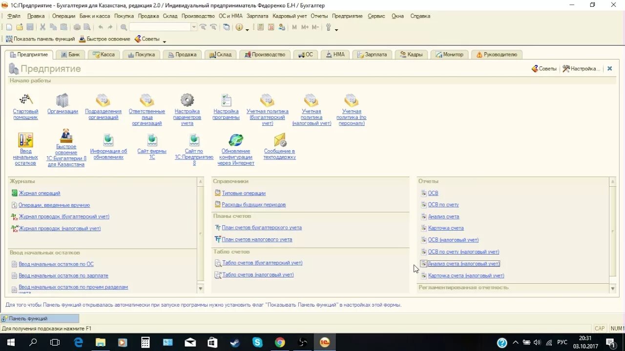Click the toolbar search input field
This screenshot has height=351, width=625.
(160, 27)
